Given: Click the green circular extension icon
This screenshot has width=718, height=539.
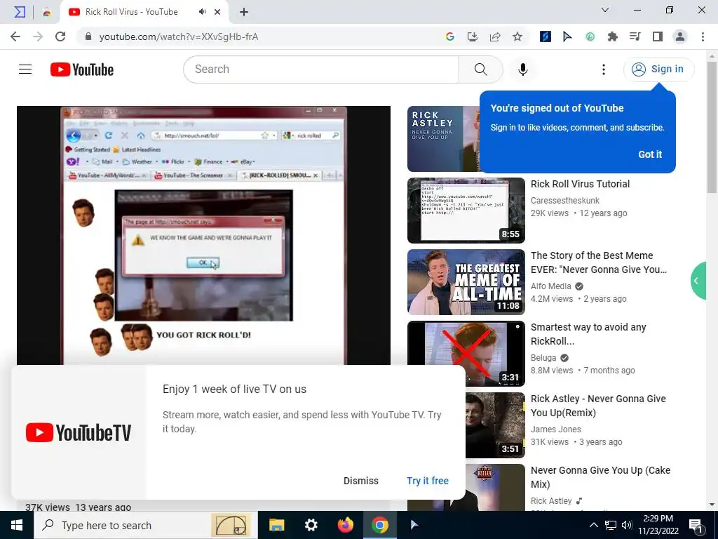Looking at the screenshot, I should pyautogui.click(x=590, y=36).
